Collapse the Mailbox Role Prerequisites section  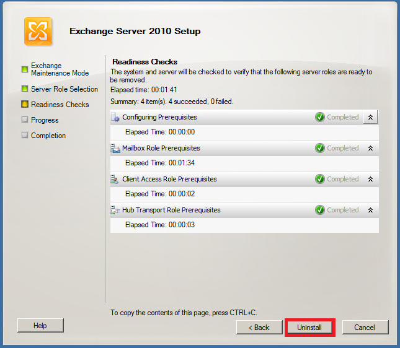pyautogui.click(x=370, y=148)
